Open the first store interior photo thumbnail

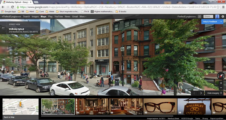click(x=92, y=107)
